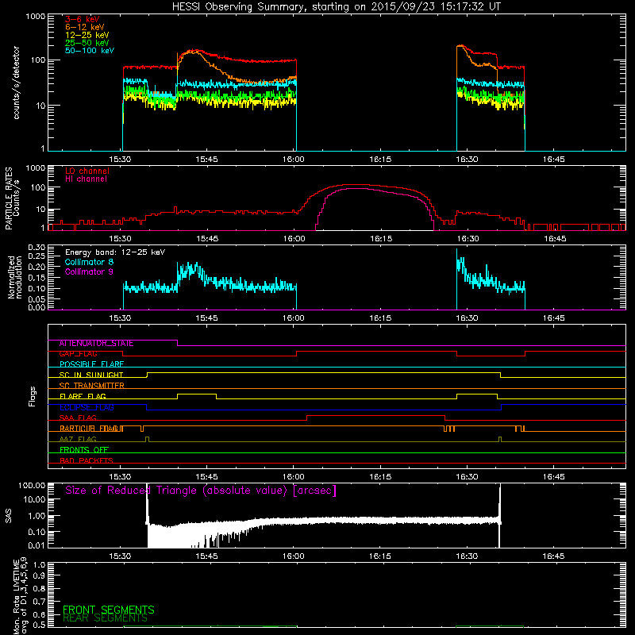Click the "Flags" vertical axis label
Viewport: 635px width, 635px height.
[33, 396]
